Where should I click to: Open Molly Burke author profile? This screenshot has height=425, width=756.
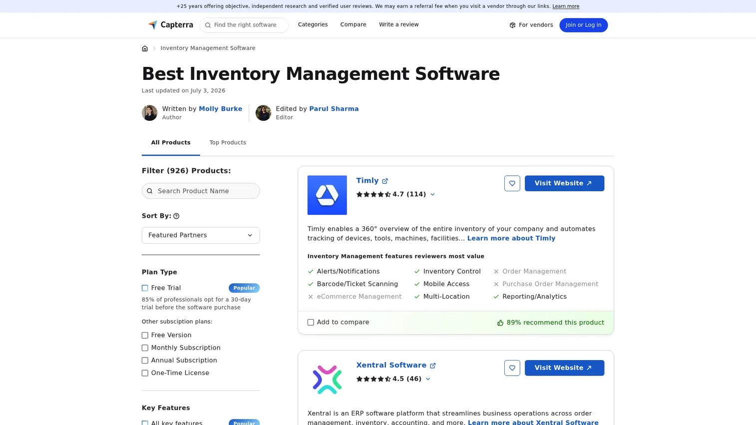click(x=220, y=109)
